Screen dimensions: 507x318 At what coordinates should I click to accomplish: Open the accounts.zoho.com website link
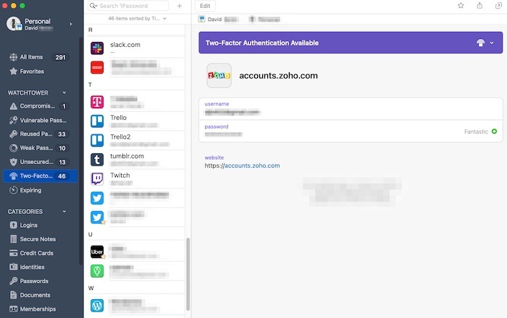click(251, 166)
